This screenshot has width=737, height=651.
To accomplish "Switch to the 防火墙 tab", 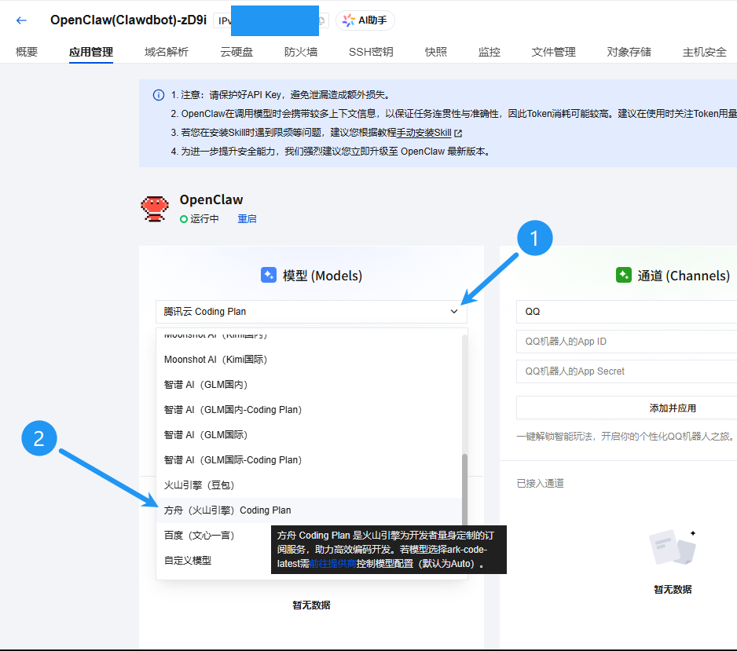I will [x=301, y=52].
